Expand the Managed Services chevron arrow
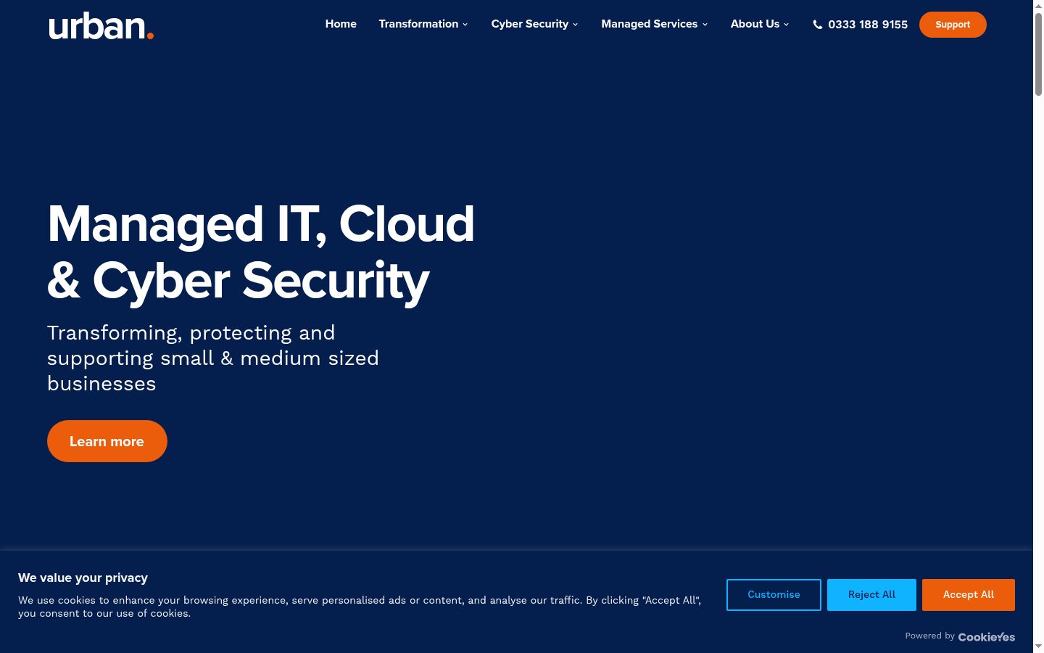This screenshot has width=1044, height=653. pyautogui.click(x=705, y=25)
